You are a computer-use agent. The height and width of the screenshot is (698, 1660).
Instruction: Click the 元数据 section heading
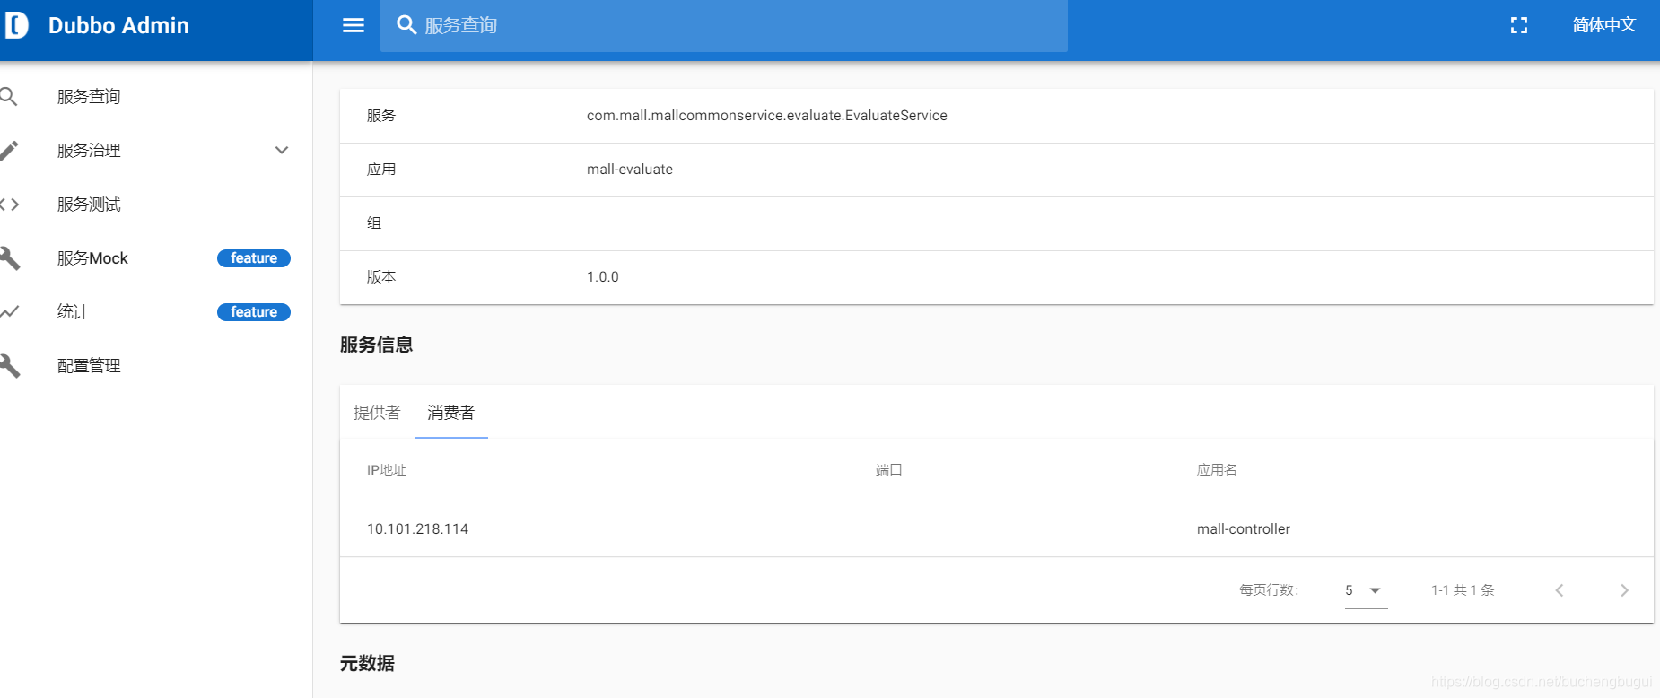[367, 663]
